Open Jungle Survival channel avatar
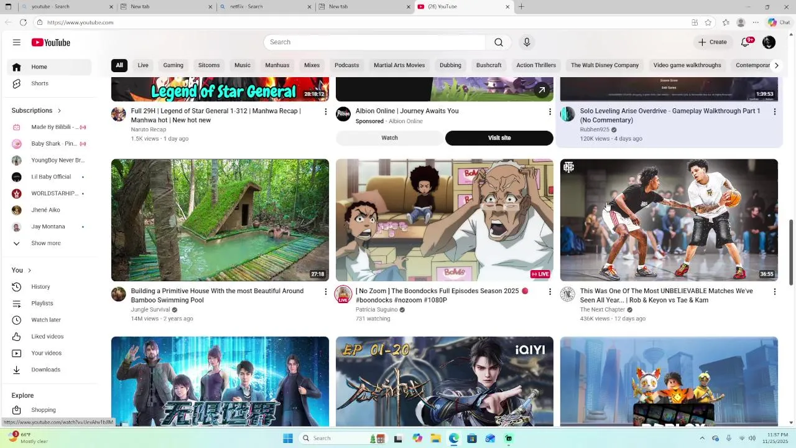 point(119,294)
